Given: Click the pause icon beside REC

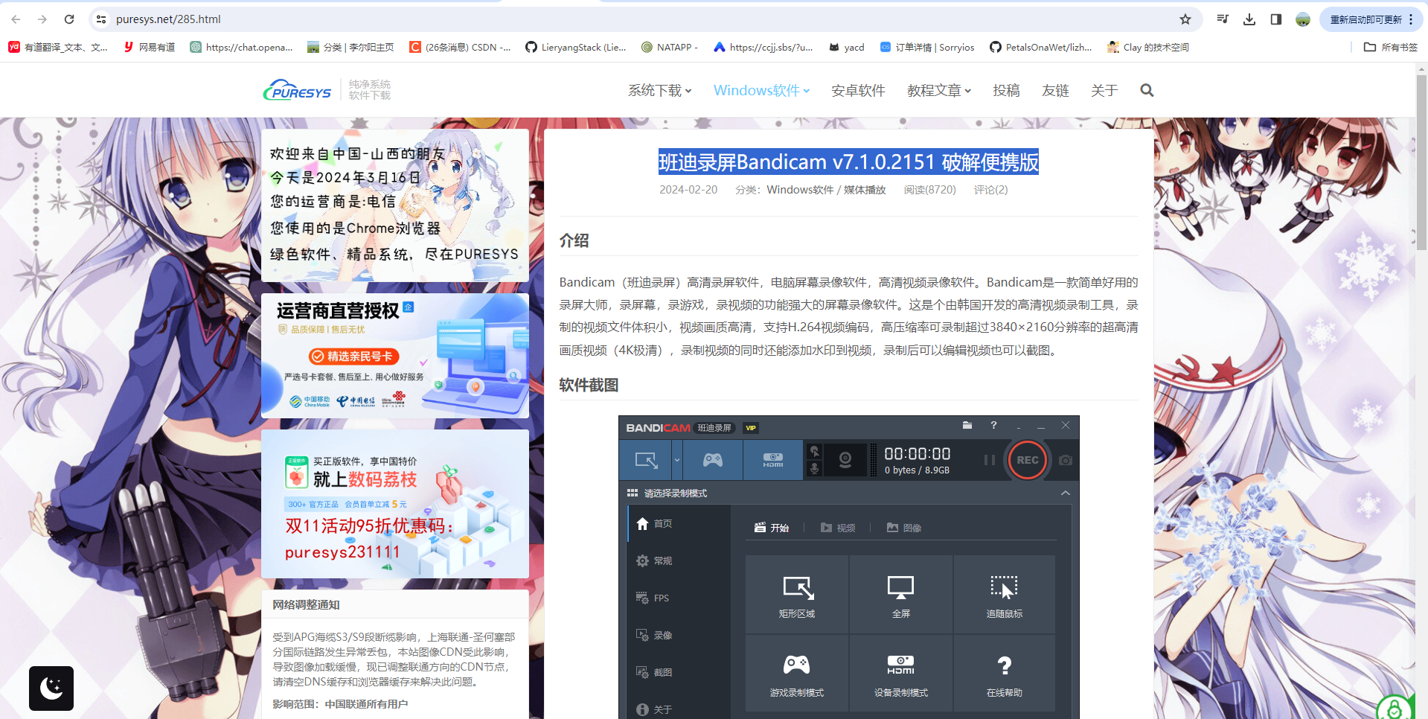Looking at the screenshot, I should coord(990,460).
